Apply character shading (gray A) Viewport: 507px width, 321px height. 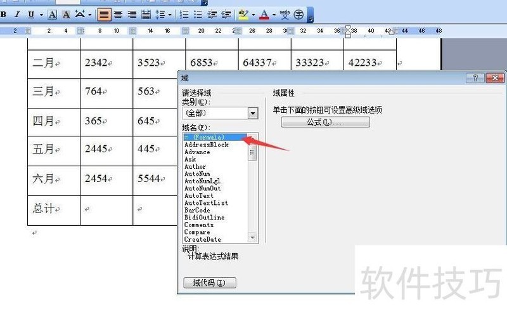click(66, 15)
